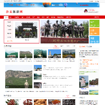The image size is (105, 105).
Task: Click the QQ penguin icon in header
Action: pyautogui.click(x=86, y=11)
